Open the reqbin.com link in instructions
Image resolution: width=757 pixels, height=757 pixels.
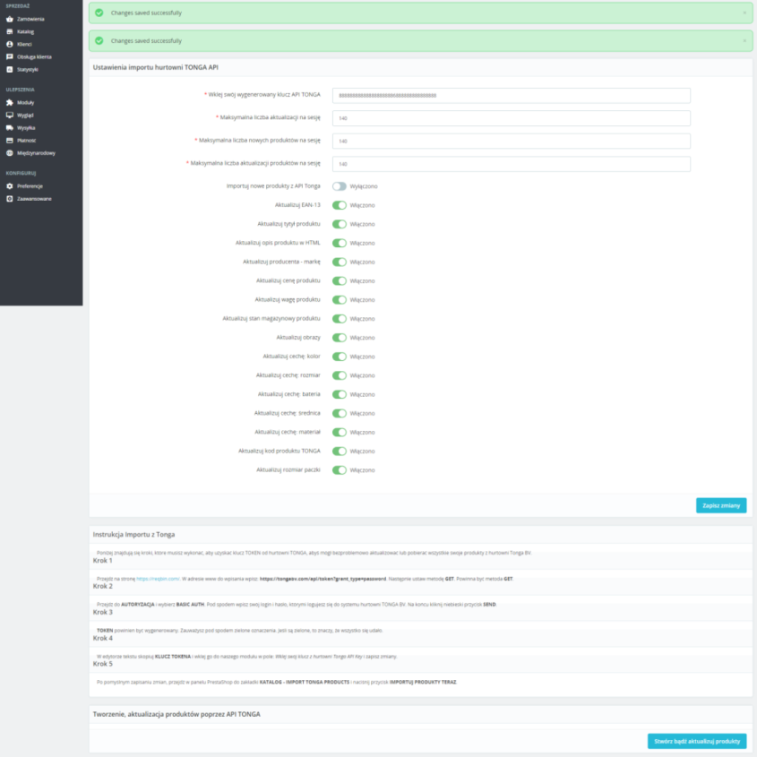(x=158, y=579)
